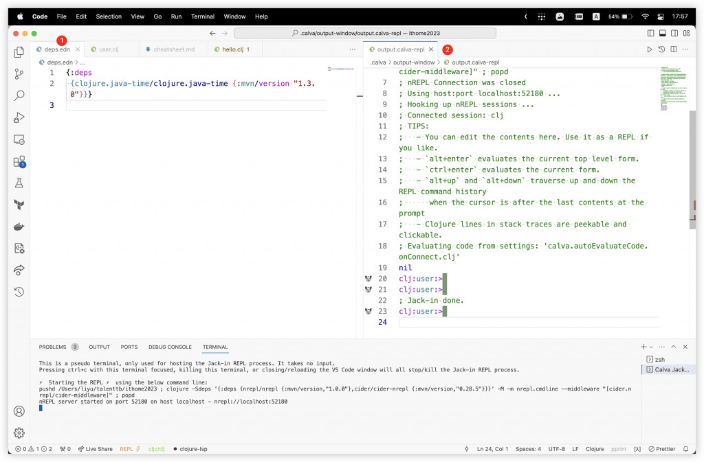704x462 pixels.
Task: Open the Selection menu
Action: pyautogui.click(x=109, y=16)
